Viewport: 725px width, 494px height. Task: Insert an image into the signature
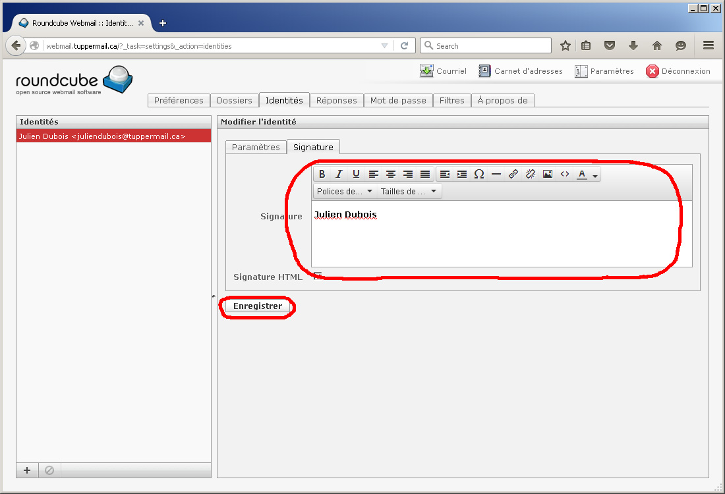[548, 175]
